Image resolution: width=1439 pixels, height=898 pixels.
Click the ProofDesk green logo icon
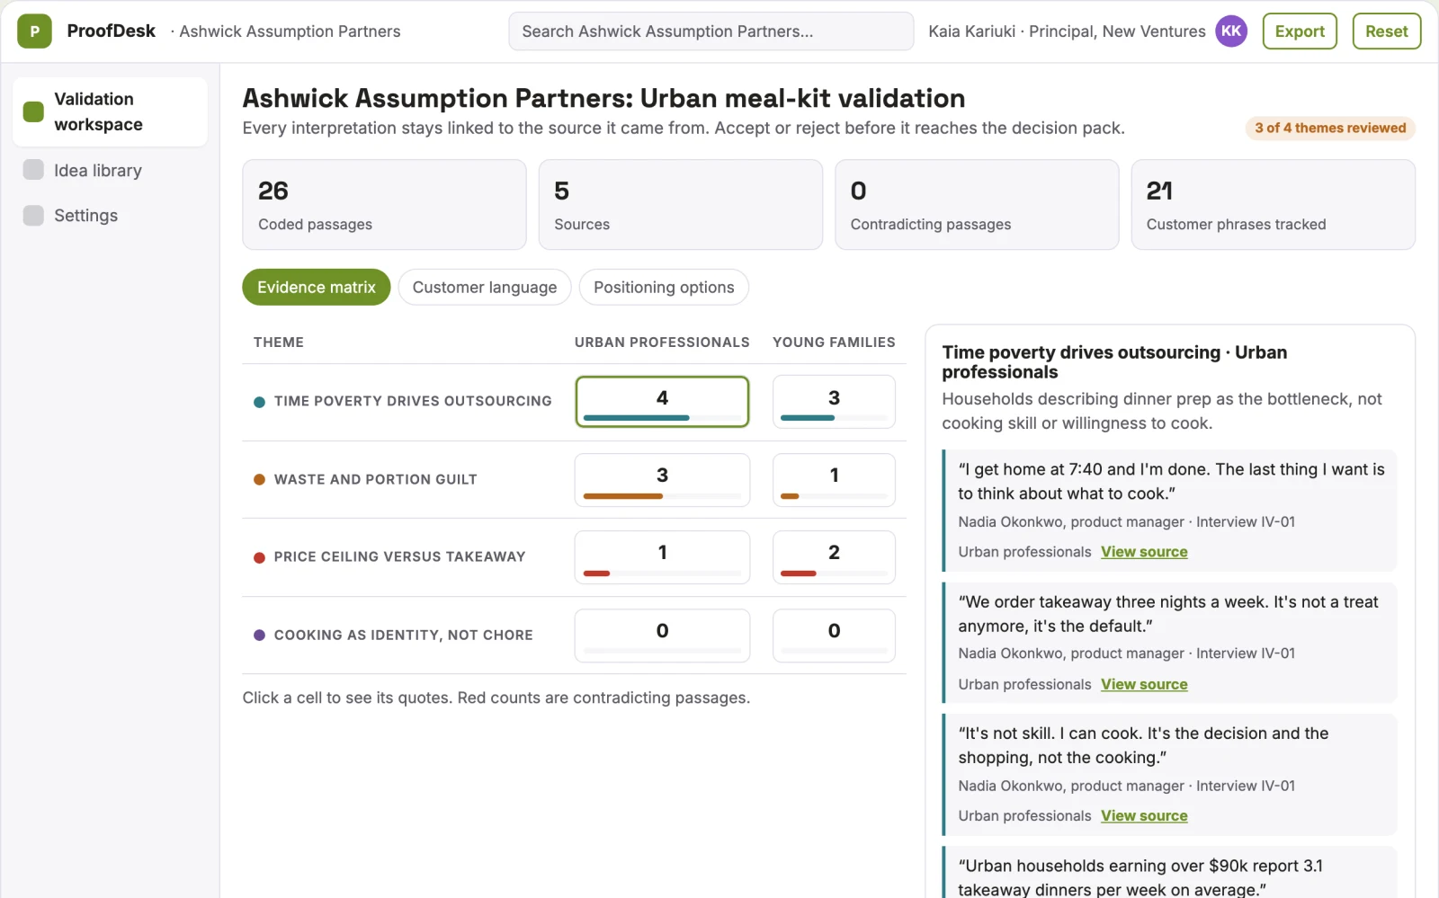(34, 31)
